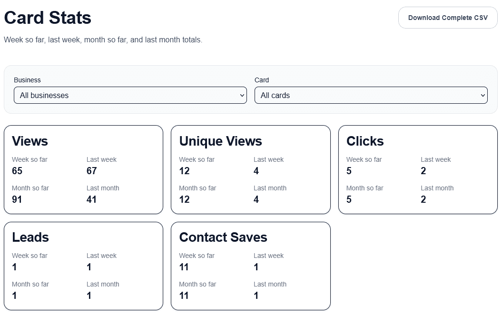Viewport: 502px width, 316px height.
Task: Select Leads last month value 1
Action: (x=89, y=296)
